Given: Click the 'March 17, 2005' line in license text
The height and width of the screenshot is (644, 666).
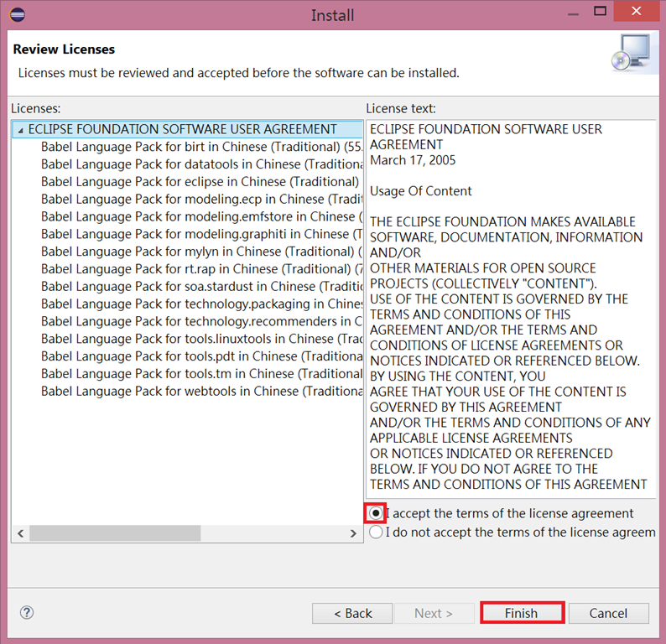Looking at the screenshot, I should point(413,160).
